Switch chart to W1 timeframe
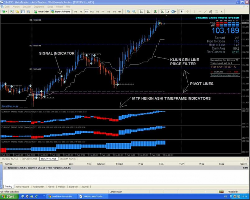The image size is (250, 200). [114, 12]
